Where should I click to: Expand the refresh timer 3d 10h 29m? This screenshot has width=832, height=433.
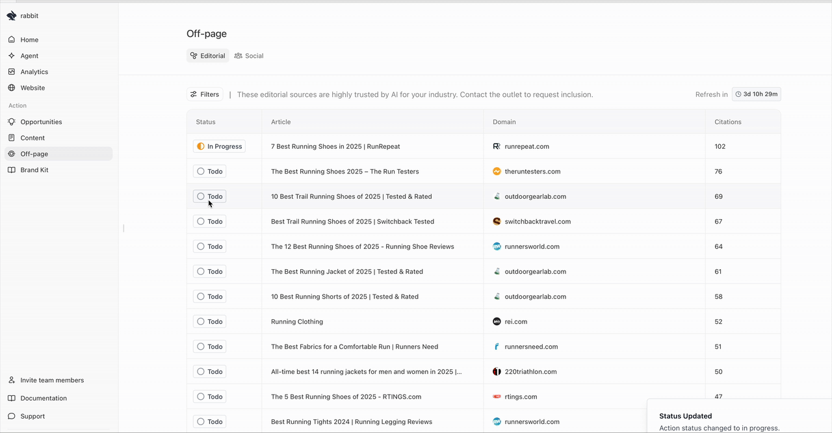pos(756,94)
